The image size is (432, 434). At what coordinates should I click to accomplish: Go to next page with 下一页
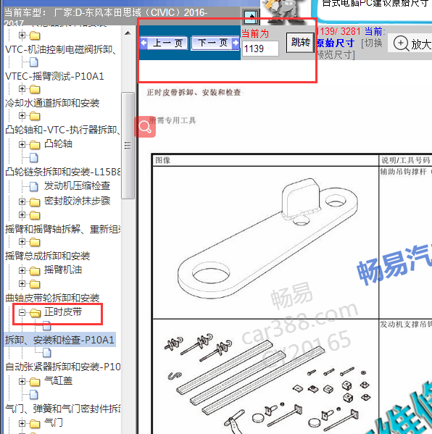point(215,43)
